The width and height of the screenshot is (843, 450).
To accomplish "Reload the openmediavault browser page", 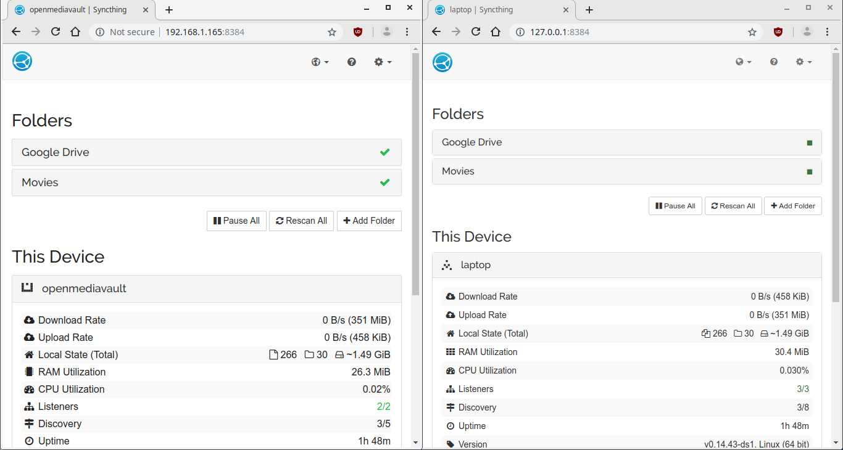I will pyautogui.click(x=56, y=32).
